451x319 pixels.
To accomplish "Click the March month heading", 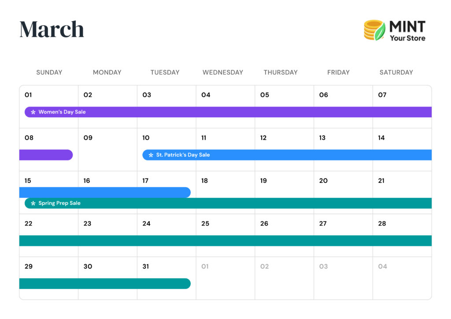I will pyautogui.click(x=52, y=30).
